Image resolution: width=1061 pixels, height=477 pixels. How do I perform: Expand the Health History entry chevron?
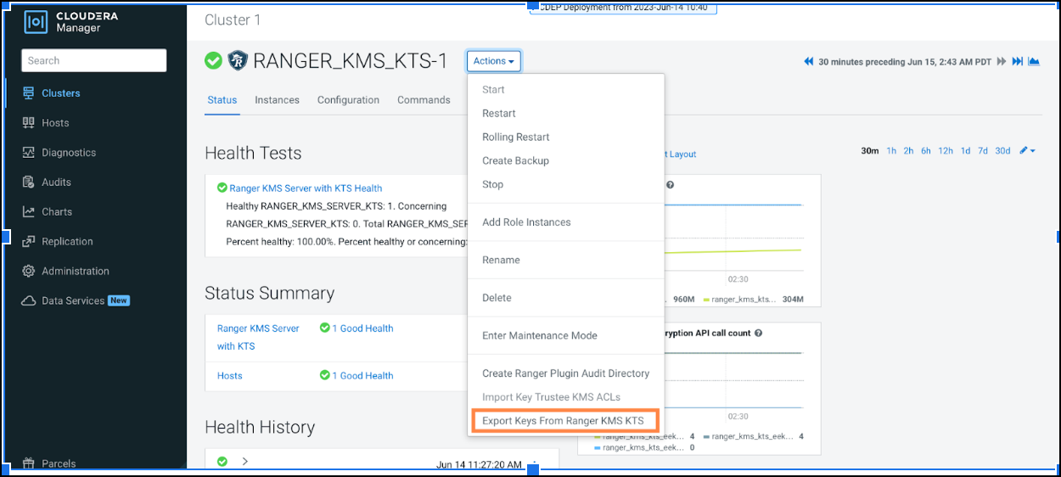[x=244, y=462]
